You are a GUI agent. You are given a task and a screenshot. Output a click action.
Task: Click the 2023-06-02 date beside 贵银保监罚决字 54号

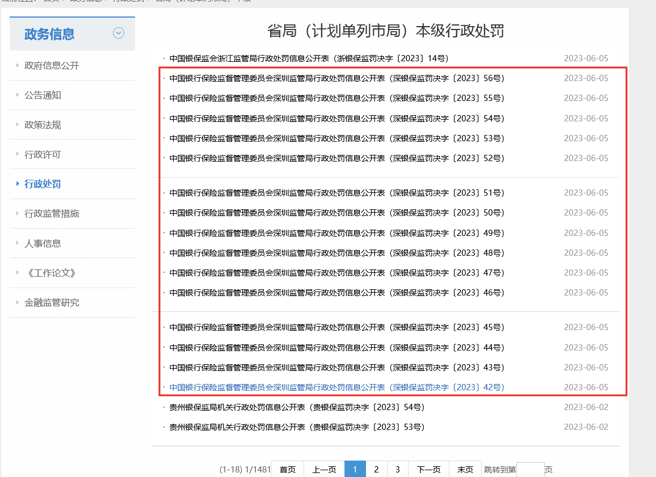click(x=586, y=407)
